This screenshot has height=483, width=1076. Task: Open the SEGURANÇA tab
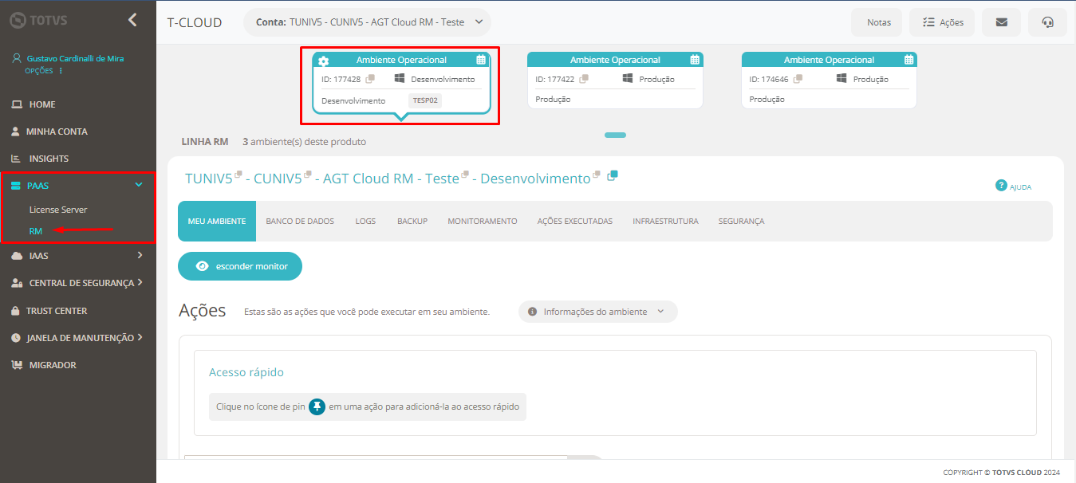click(x=741, y=222)
